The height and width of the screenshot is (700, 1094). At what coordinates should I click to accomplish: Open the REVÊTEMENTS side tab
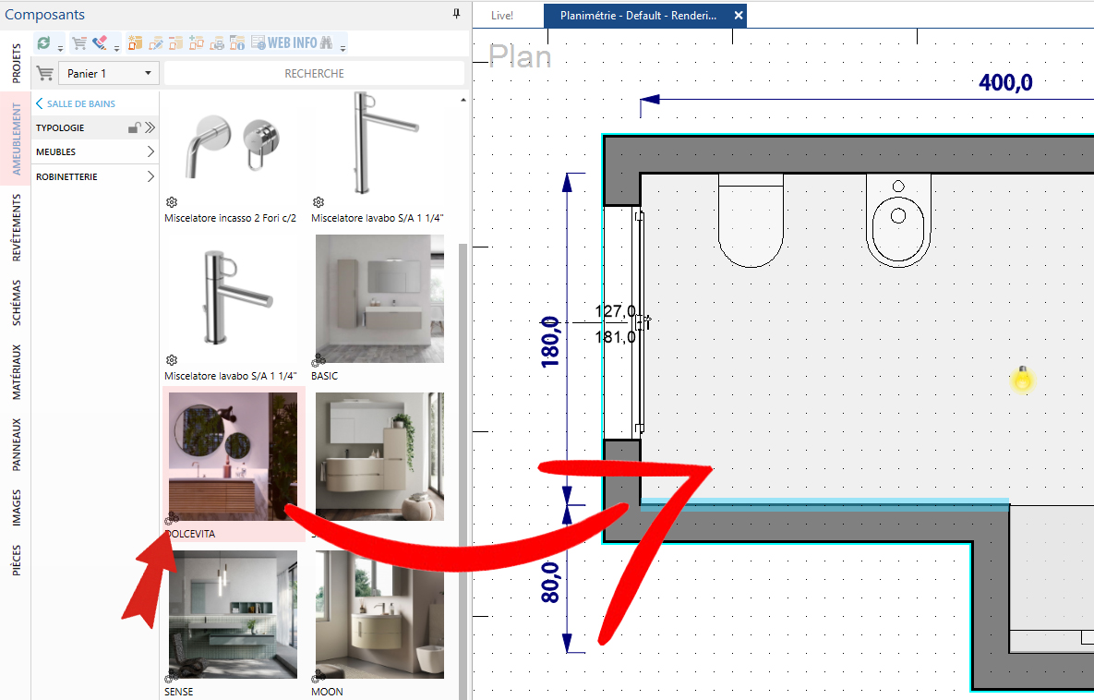16,227
